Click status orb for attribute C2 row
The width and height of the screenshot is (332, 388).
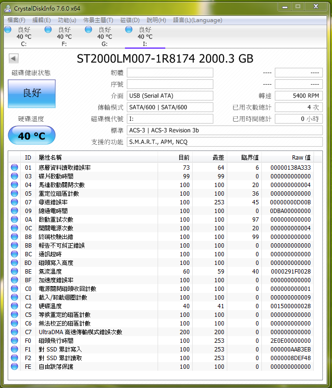[x=14, y=306]
